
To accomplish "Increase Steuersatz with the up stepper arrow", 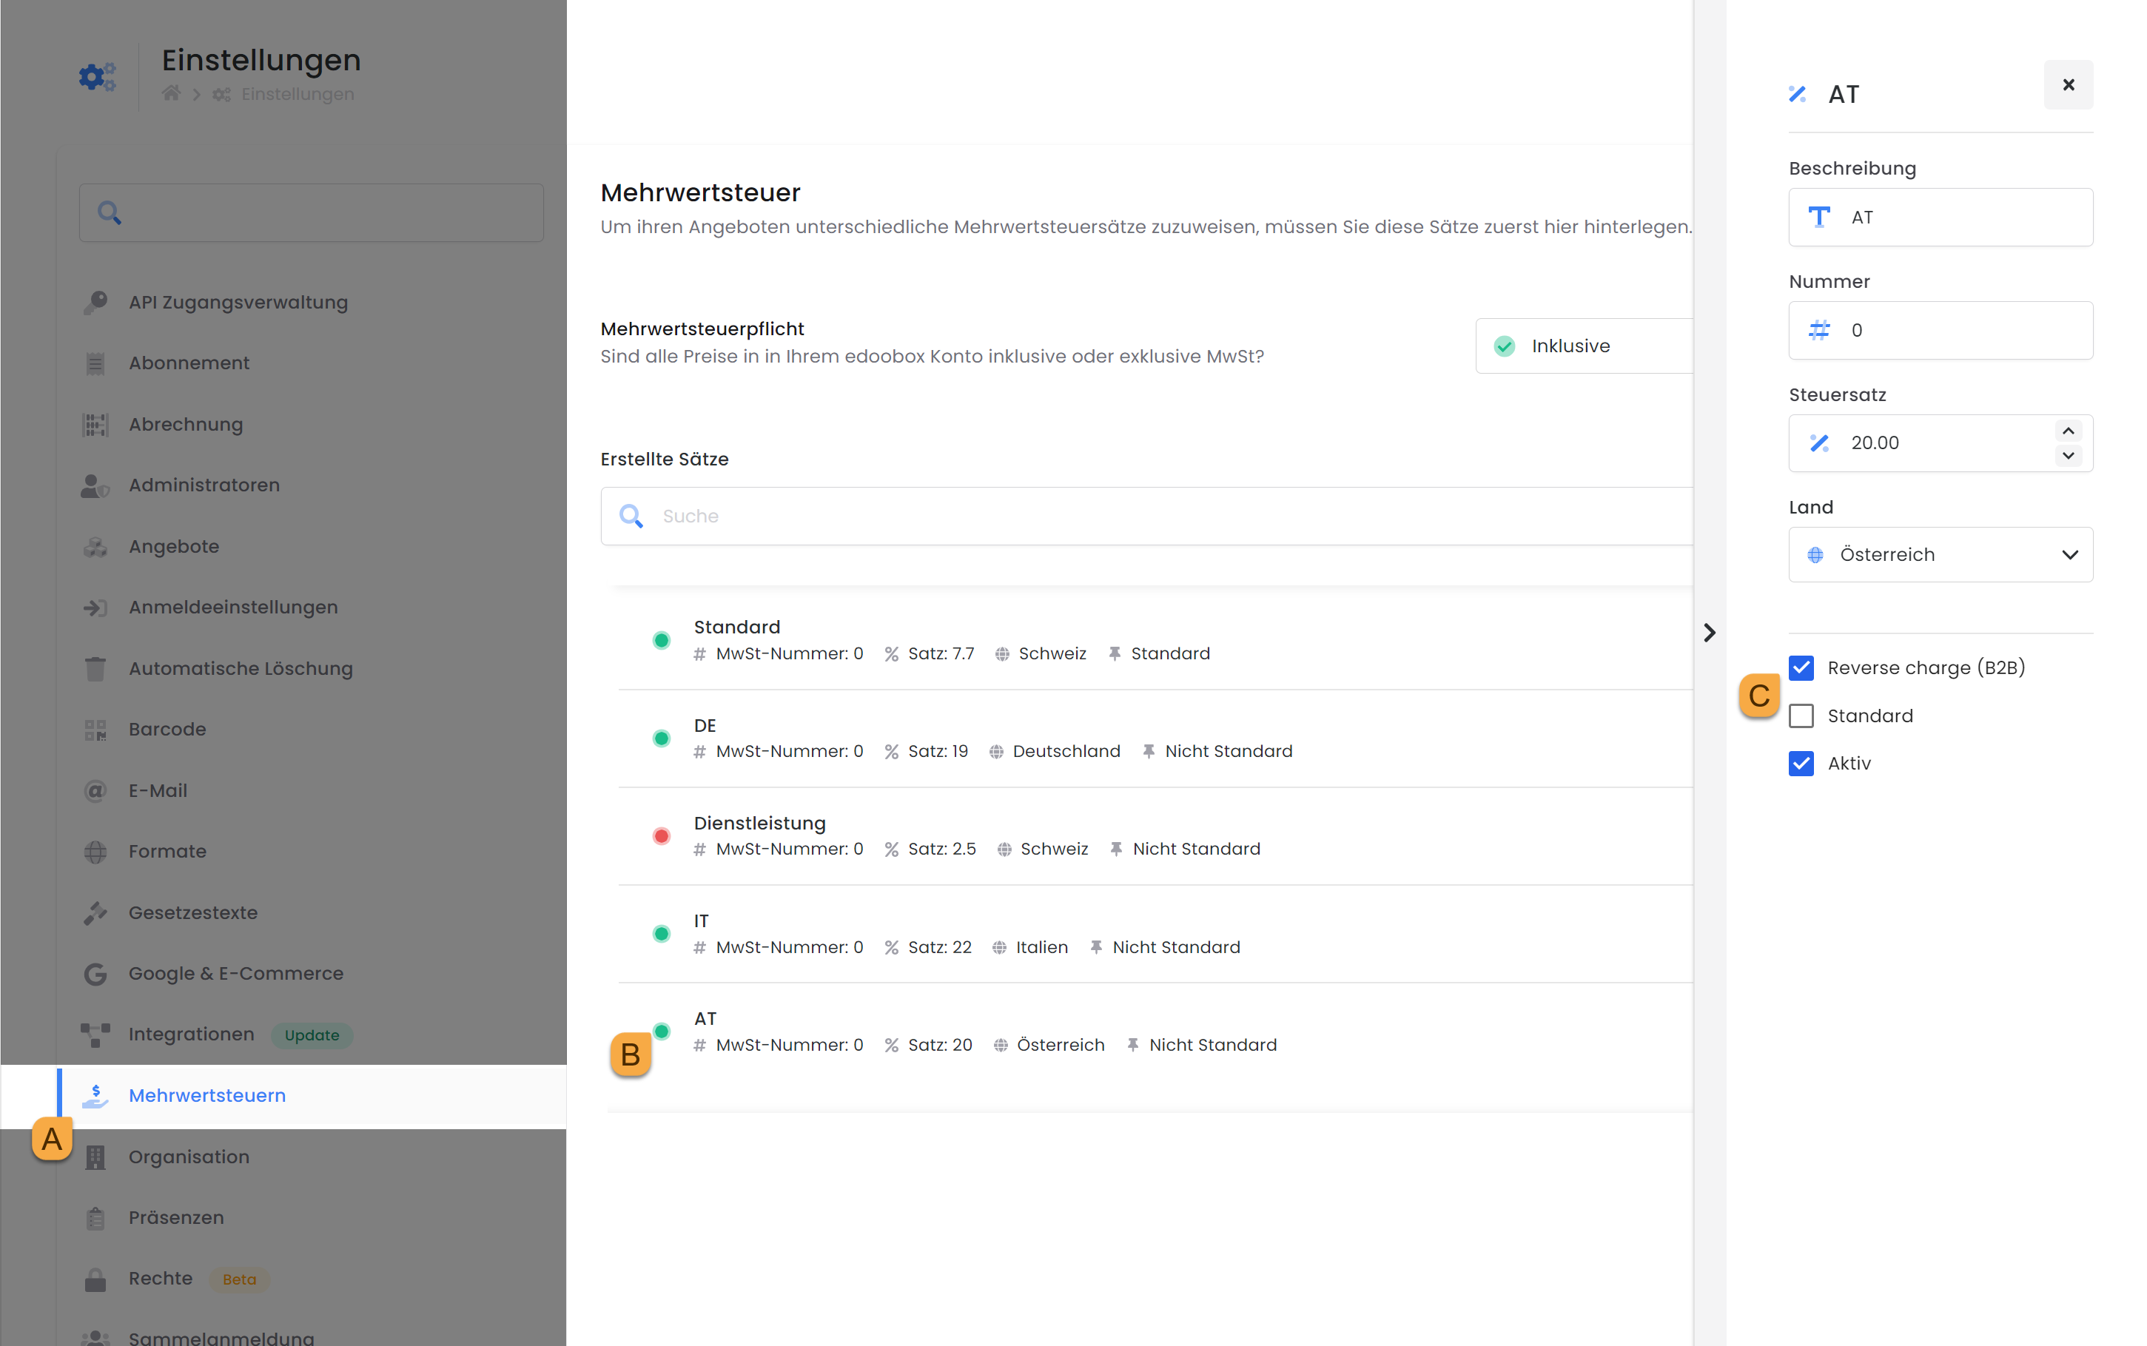I will (x=2068, y=431).
